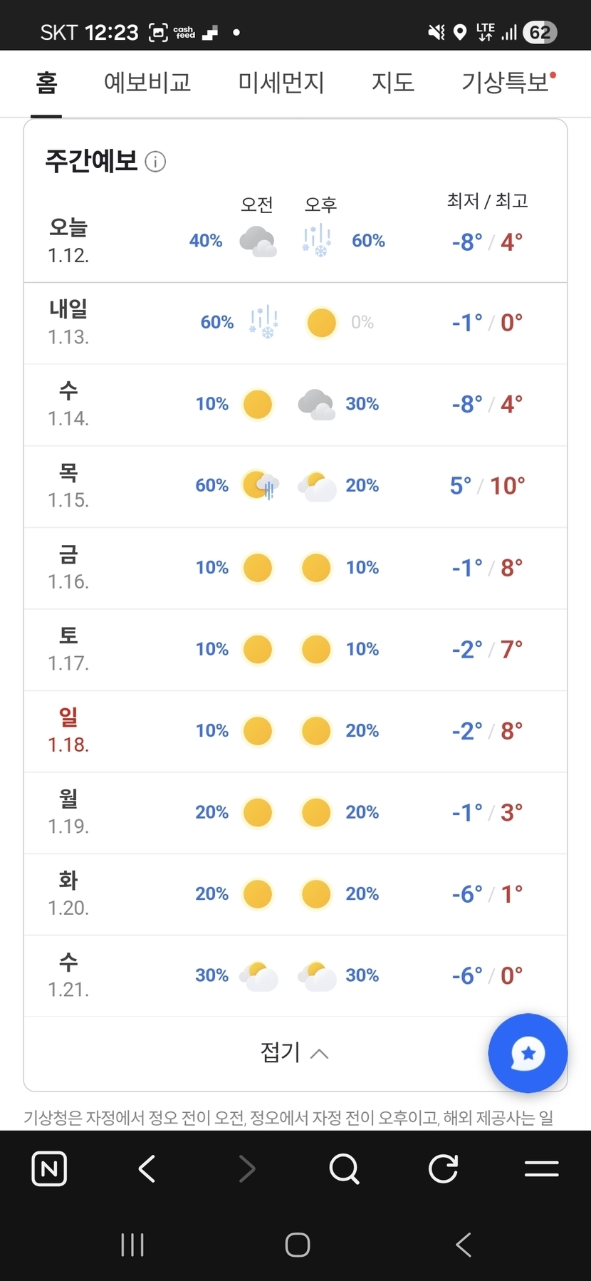Select the 일 1.18. forecast row
The image size is (591, 1281).
(295, 731)
